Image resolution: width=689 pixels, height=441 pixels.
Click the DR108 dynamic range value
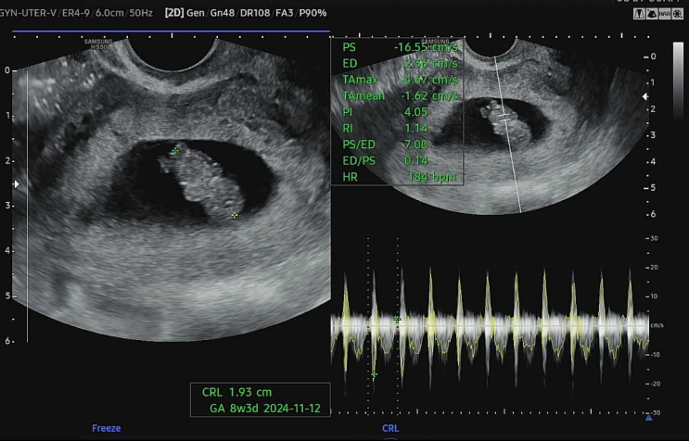pos(255,13)
